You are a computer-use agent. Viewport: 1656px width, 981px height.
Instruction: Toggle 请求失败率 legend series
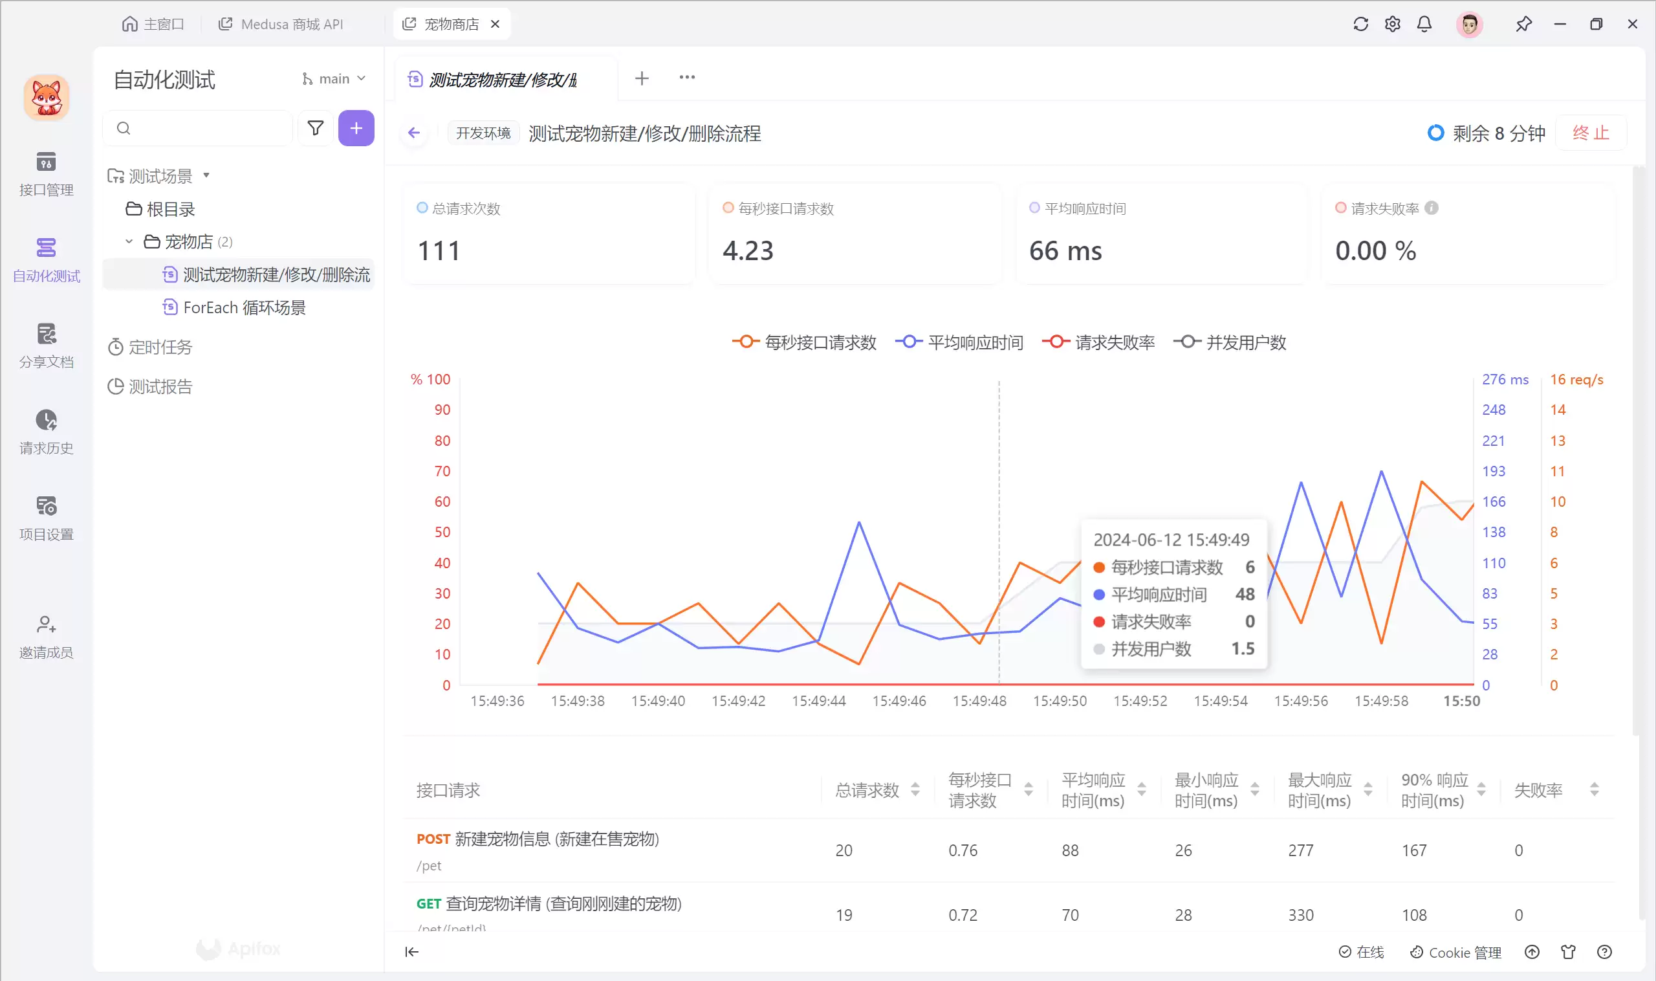tap(1098, 342)
